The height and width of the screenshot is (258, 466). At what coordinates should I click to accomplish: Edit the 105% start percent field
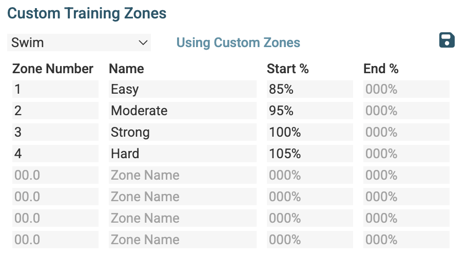(x=309, y=154)
